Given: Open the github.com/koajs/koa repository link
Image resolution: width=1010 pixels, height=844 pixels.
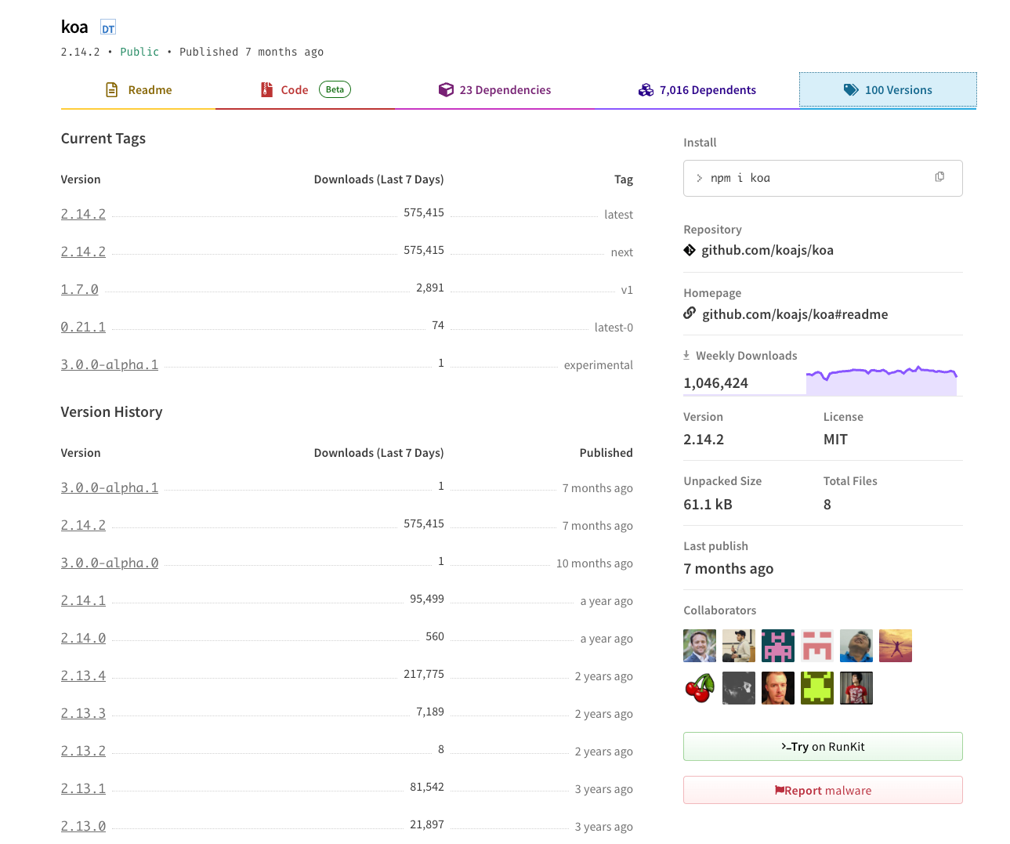Looking at the screenshot, I should [767, 250].
